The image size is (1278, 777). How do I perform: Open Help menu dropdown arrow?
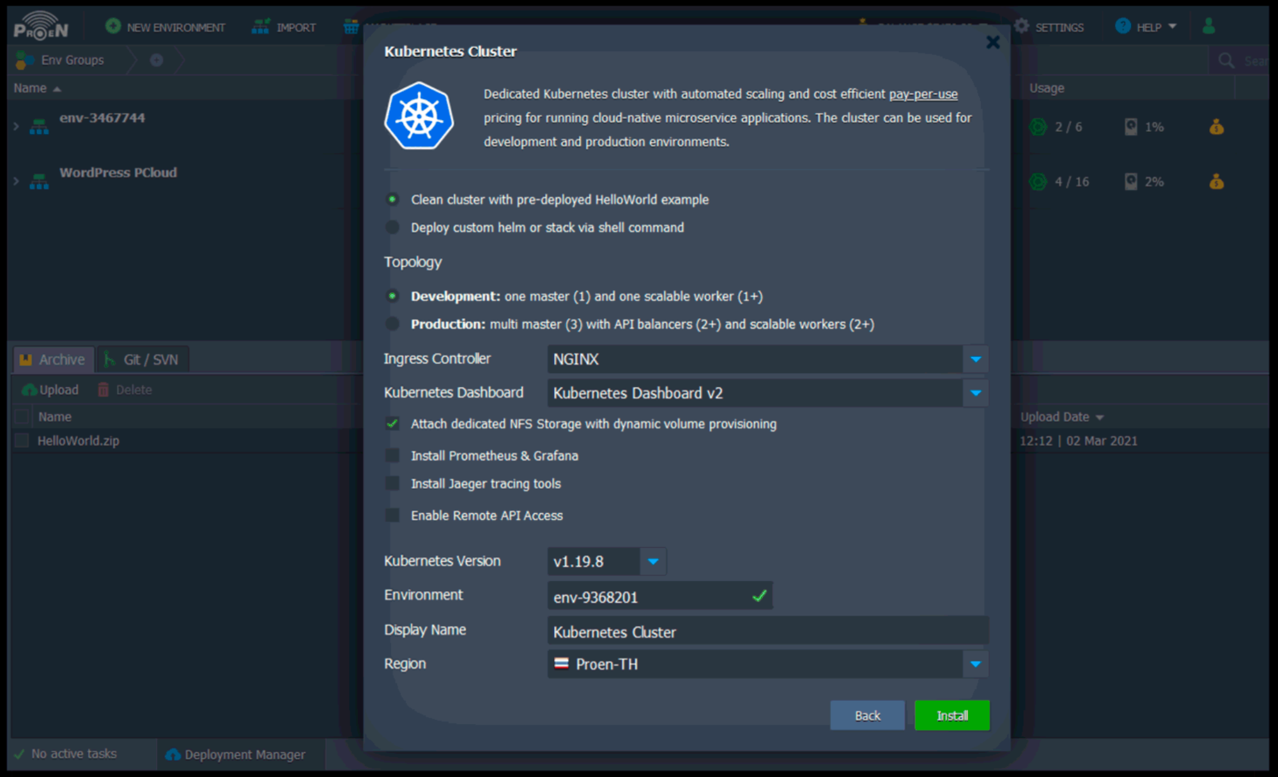pyautogui.click(x=1172, y=27)
